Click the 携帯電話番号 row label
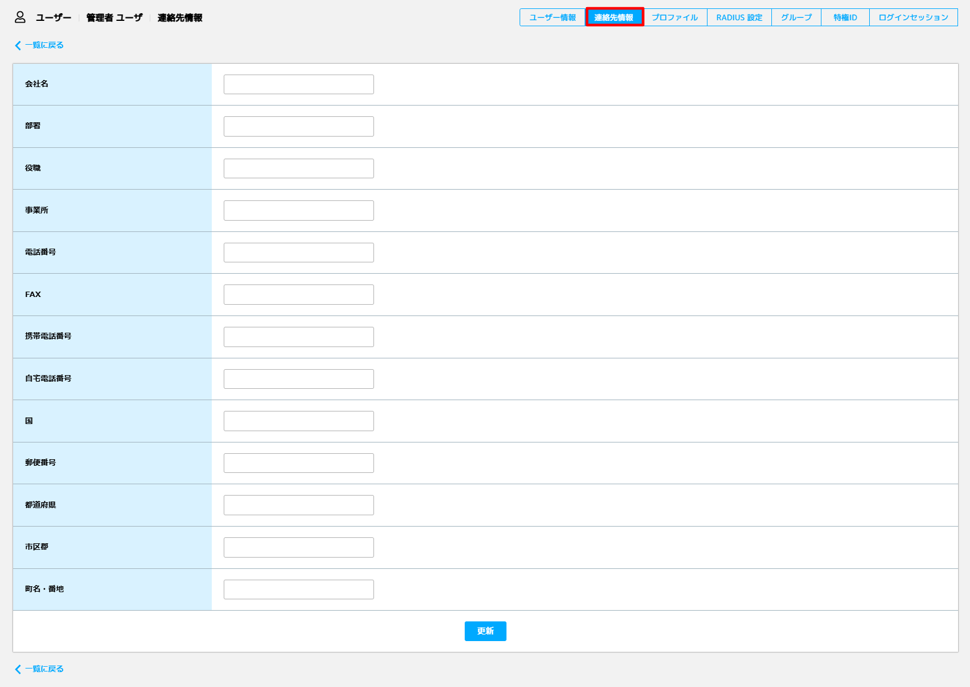The width and height of the screenshot is (970, 687). (x=48, y=336)
